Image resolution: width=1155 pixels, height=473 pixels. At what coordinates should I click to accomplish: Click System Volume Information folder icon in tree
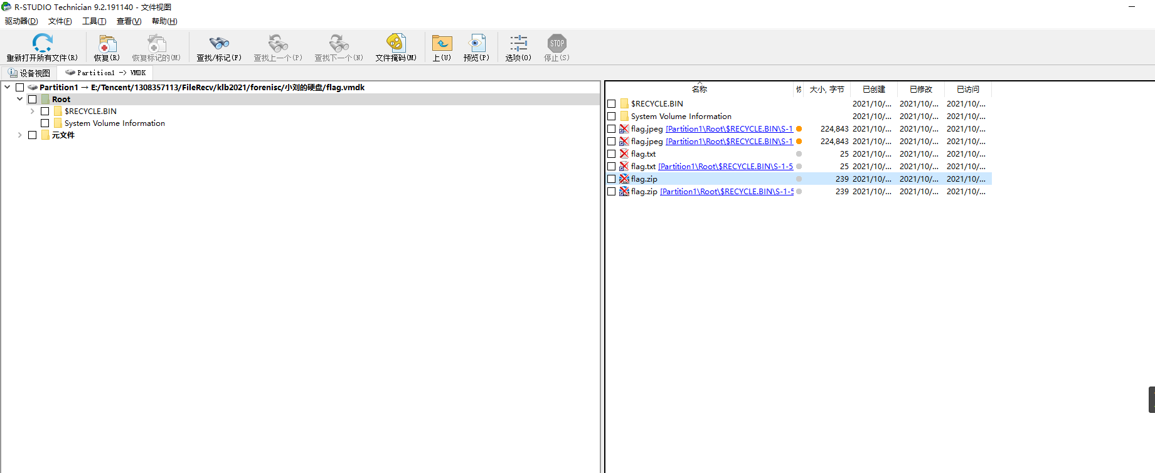point(58,123)
